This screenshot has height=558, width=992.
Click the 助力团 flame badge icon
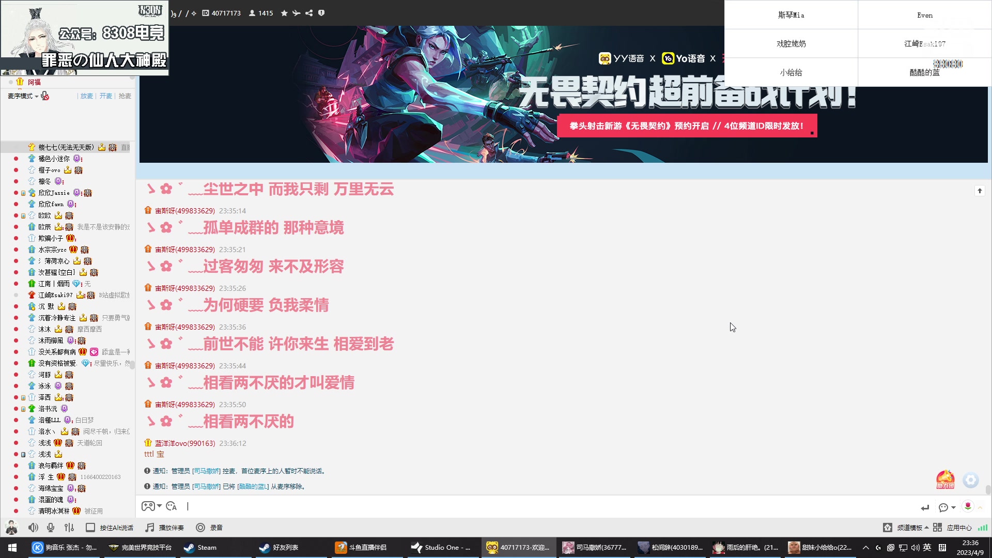(x=946, y=479)
